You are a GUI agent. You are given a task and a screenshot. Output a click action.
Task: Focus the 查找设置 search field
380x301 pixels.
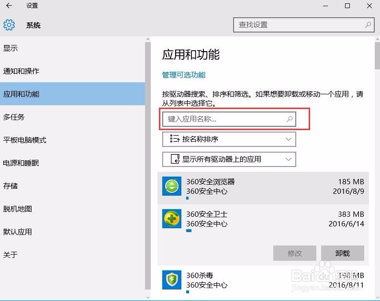303,25
